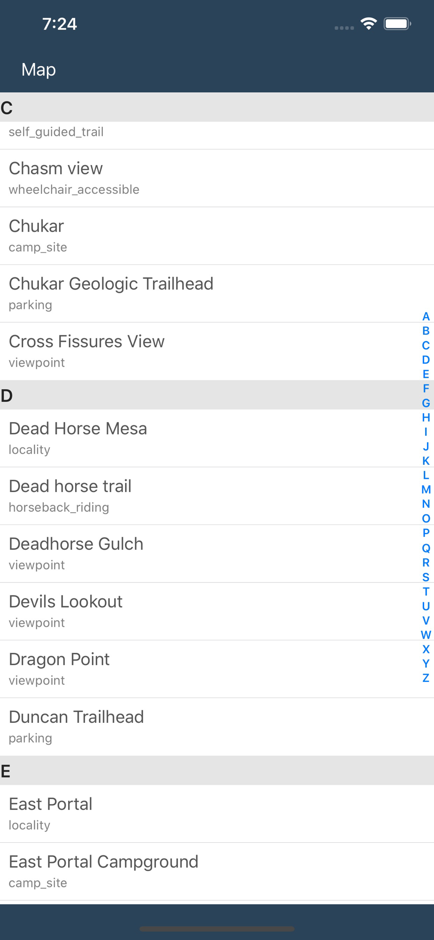Image resolution: width=434 pixels, height=940 pixels.
Task: Tap the Wi-Fi status icon
Action: coord(369,23)
